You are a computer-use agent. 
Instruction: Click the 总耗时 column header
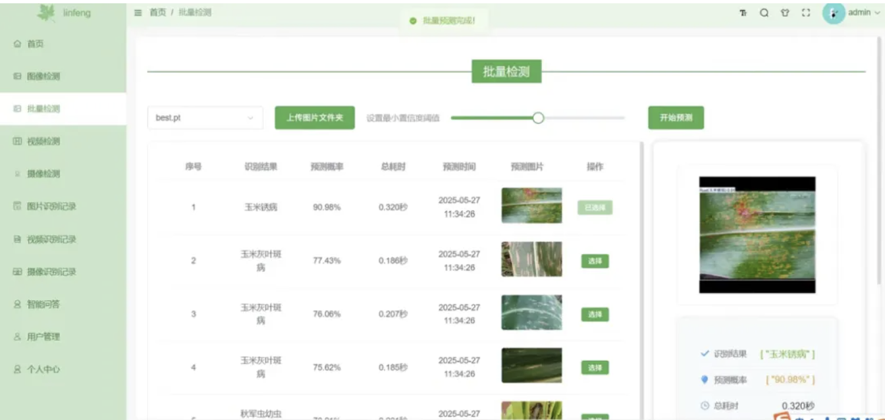pos(393,167)
